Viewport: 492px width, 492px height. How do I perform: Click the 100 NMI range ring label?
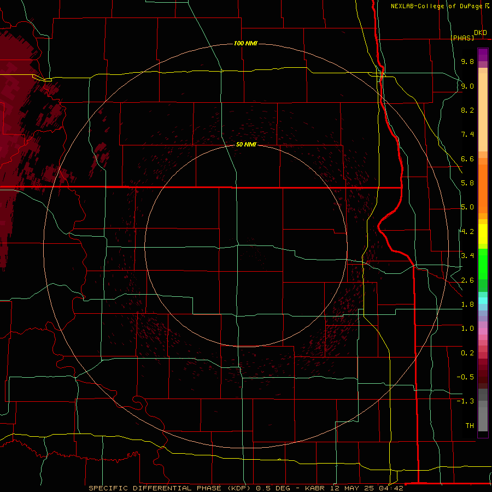pyautogui.click(x=245, y=43)
